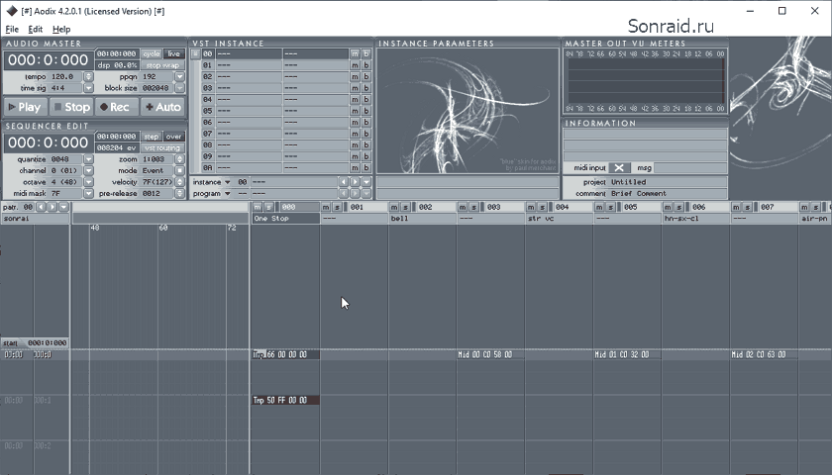Open the program dropdown triangle

click(x=227, y=194)
